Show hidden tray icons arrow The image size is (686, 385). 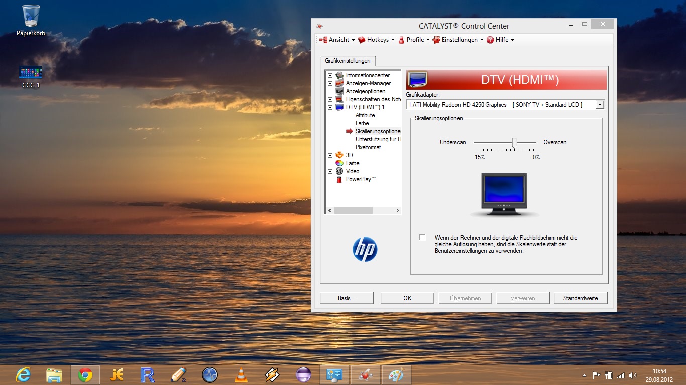coord(584,375)
